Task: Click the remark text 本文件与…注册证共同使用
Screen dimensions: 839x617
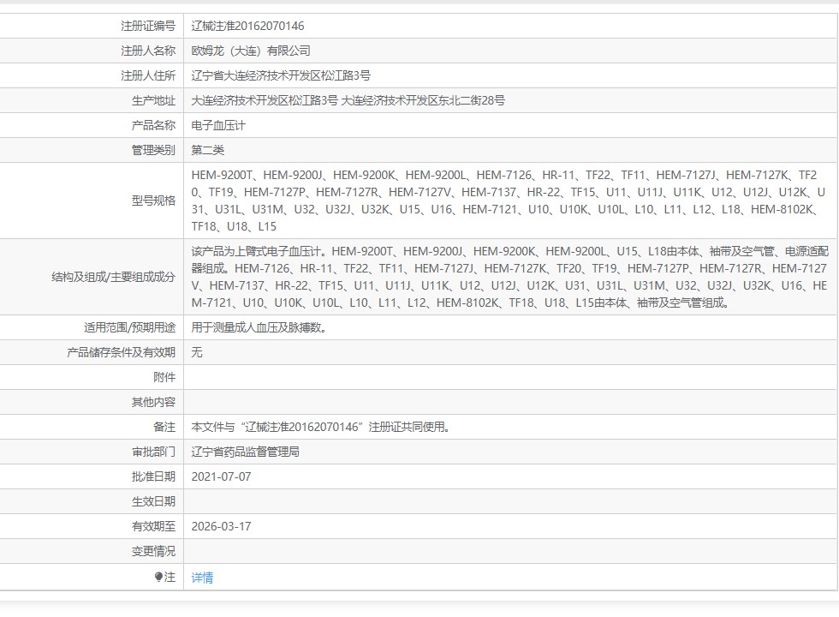Action: click(320, 427)
